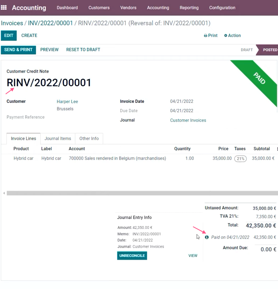Click the Untaxed Amount 35,000.00 € value
Image resolution: width=278 pixels, height=289 pixels.
click(264, 208)
